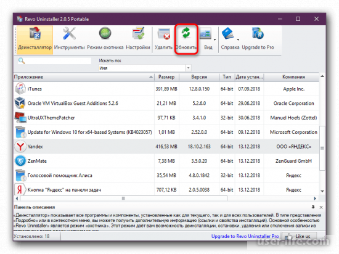The height and width of the screenshot is (254, 339).
Task: Click Голосовой помощник Алиса text
Action: coord(60,175)
